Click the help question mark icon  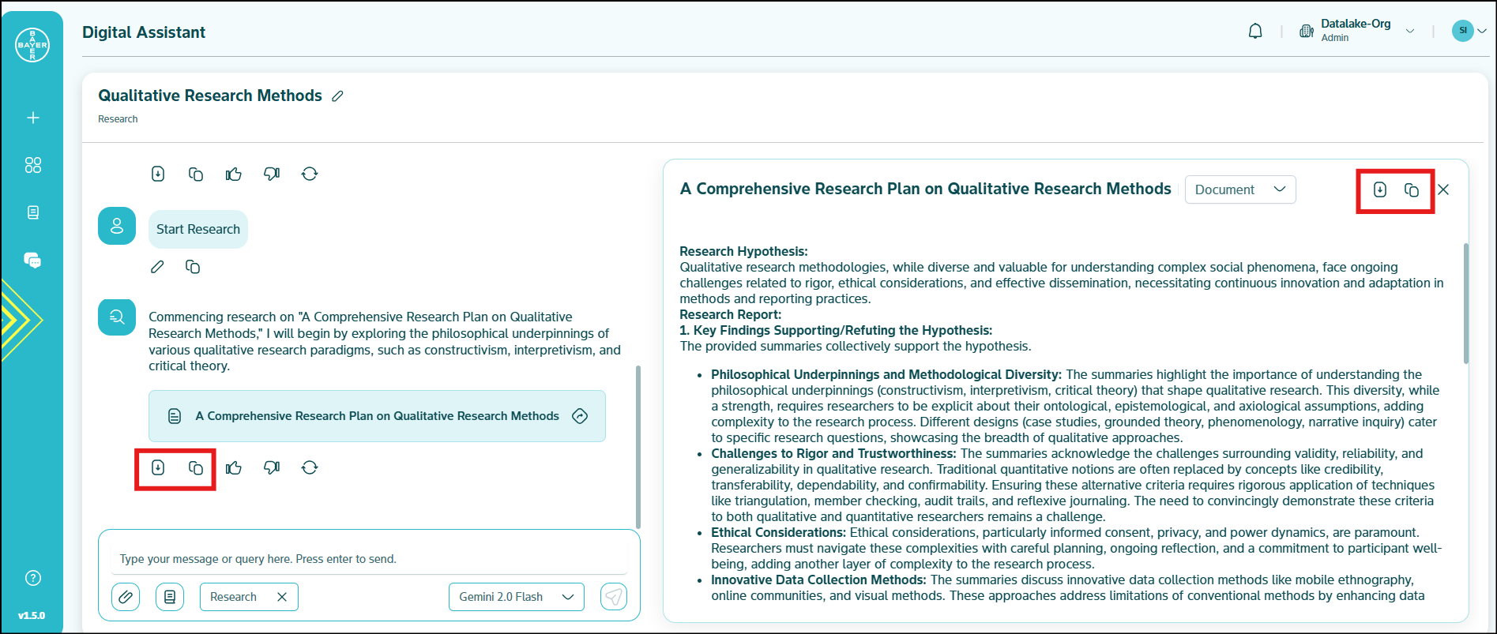pyautogui.click(x=32, y=578)
